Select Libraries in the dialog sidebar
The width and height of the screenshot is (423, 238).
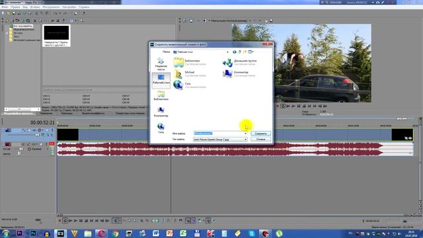coord(161,96)
